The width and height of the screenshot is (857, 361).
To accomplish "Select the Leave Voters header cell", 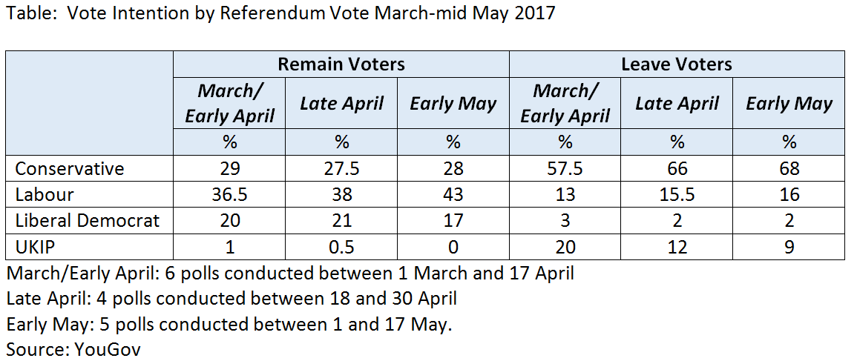I will pos(677,64).
